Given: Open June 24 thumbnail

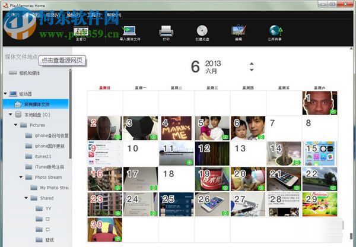Looking at the screenshot, I should pyautogui.click(x=141, y=204).
